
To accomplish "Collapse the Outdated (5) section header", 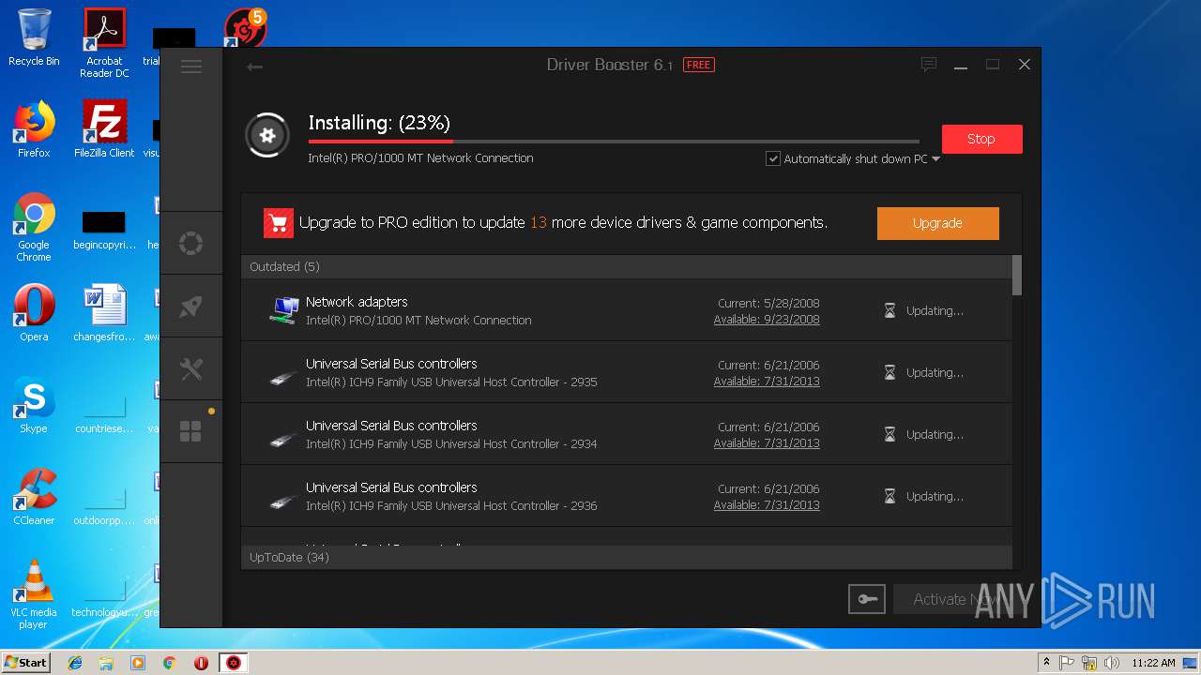I will 627,266.
